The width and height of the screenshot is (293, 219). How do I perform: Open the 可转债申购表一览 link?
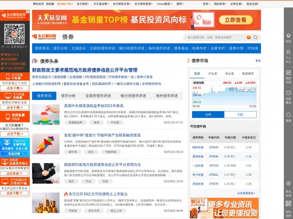click(121, 77)
